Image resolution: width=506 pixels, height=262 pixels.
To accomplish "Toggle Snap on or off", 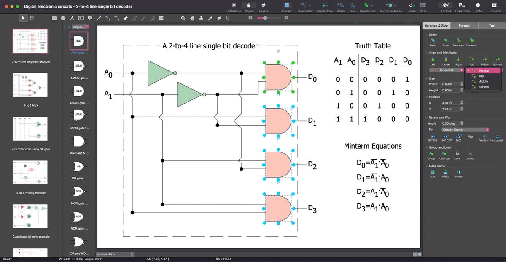I will pyautogui.click(x=412, y=7).
